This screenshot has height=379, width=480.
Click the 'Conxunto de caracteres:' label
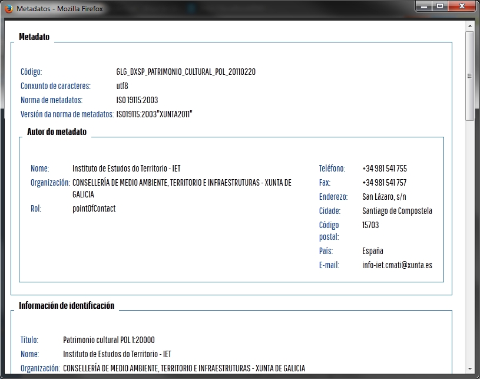click(56, 86)
